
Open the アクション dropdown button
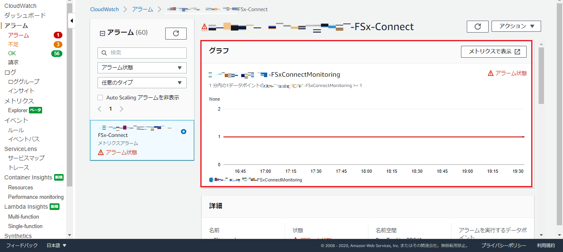516,26
